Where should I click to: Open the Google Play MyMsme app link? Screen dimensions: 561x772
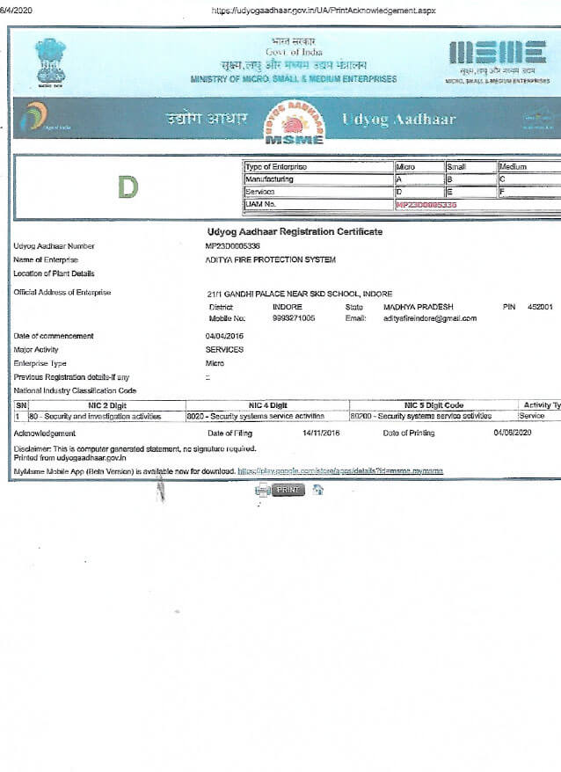coord(340,471)
